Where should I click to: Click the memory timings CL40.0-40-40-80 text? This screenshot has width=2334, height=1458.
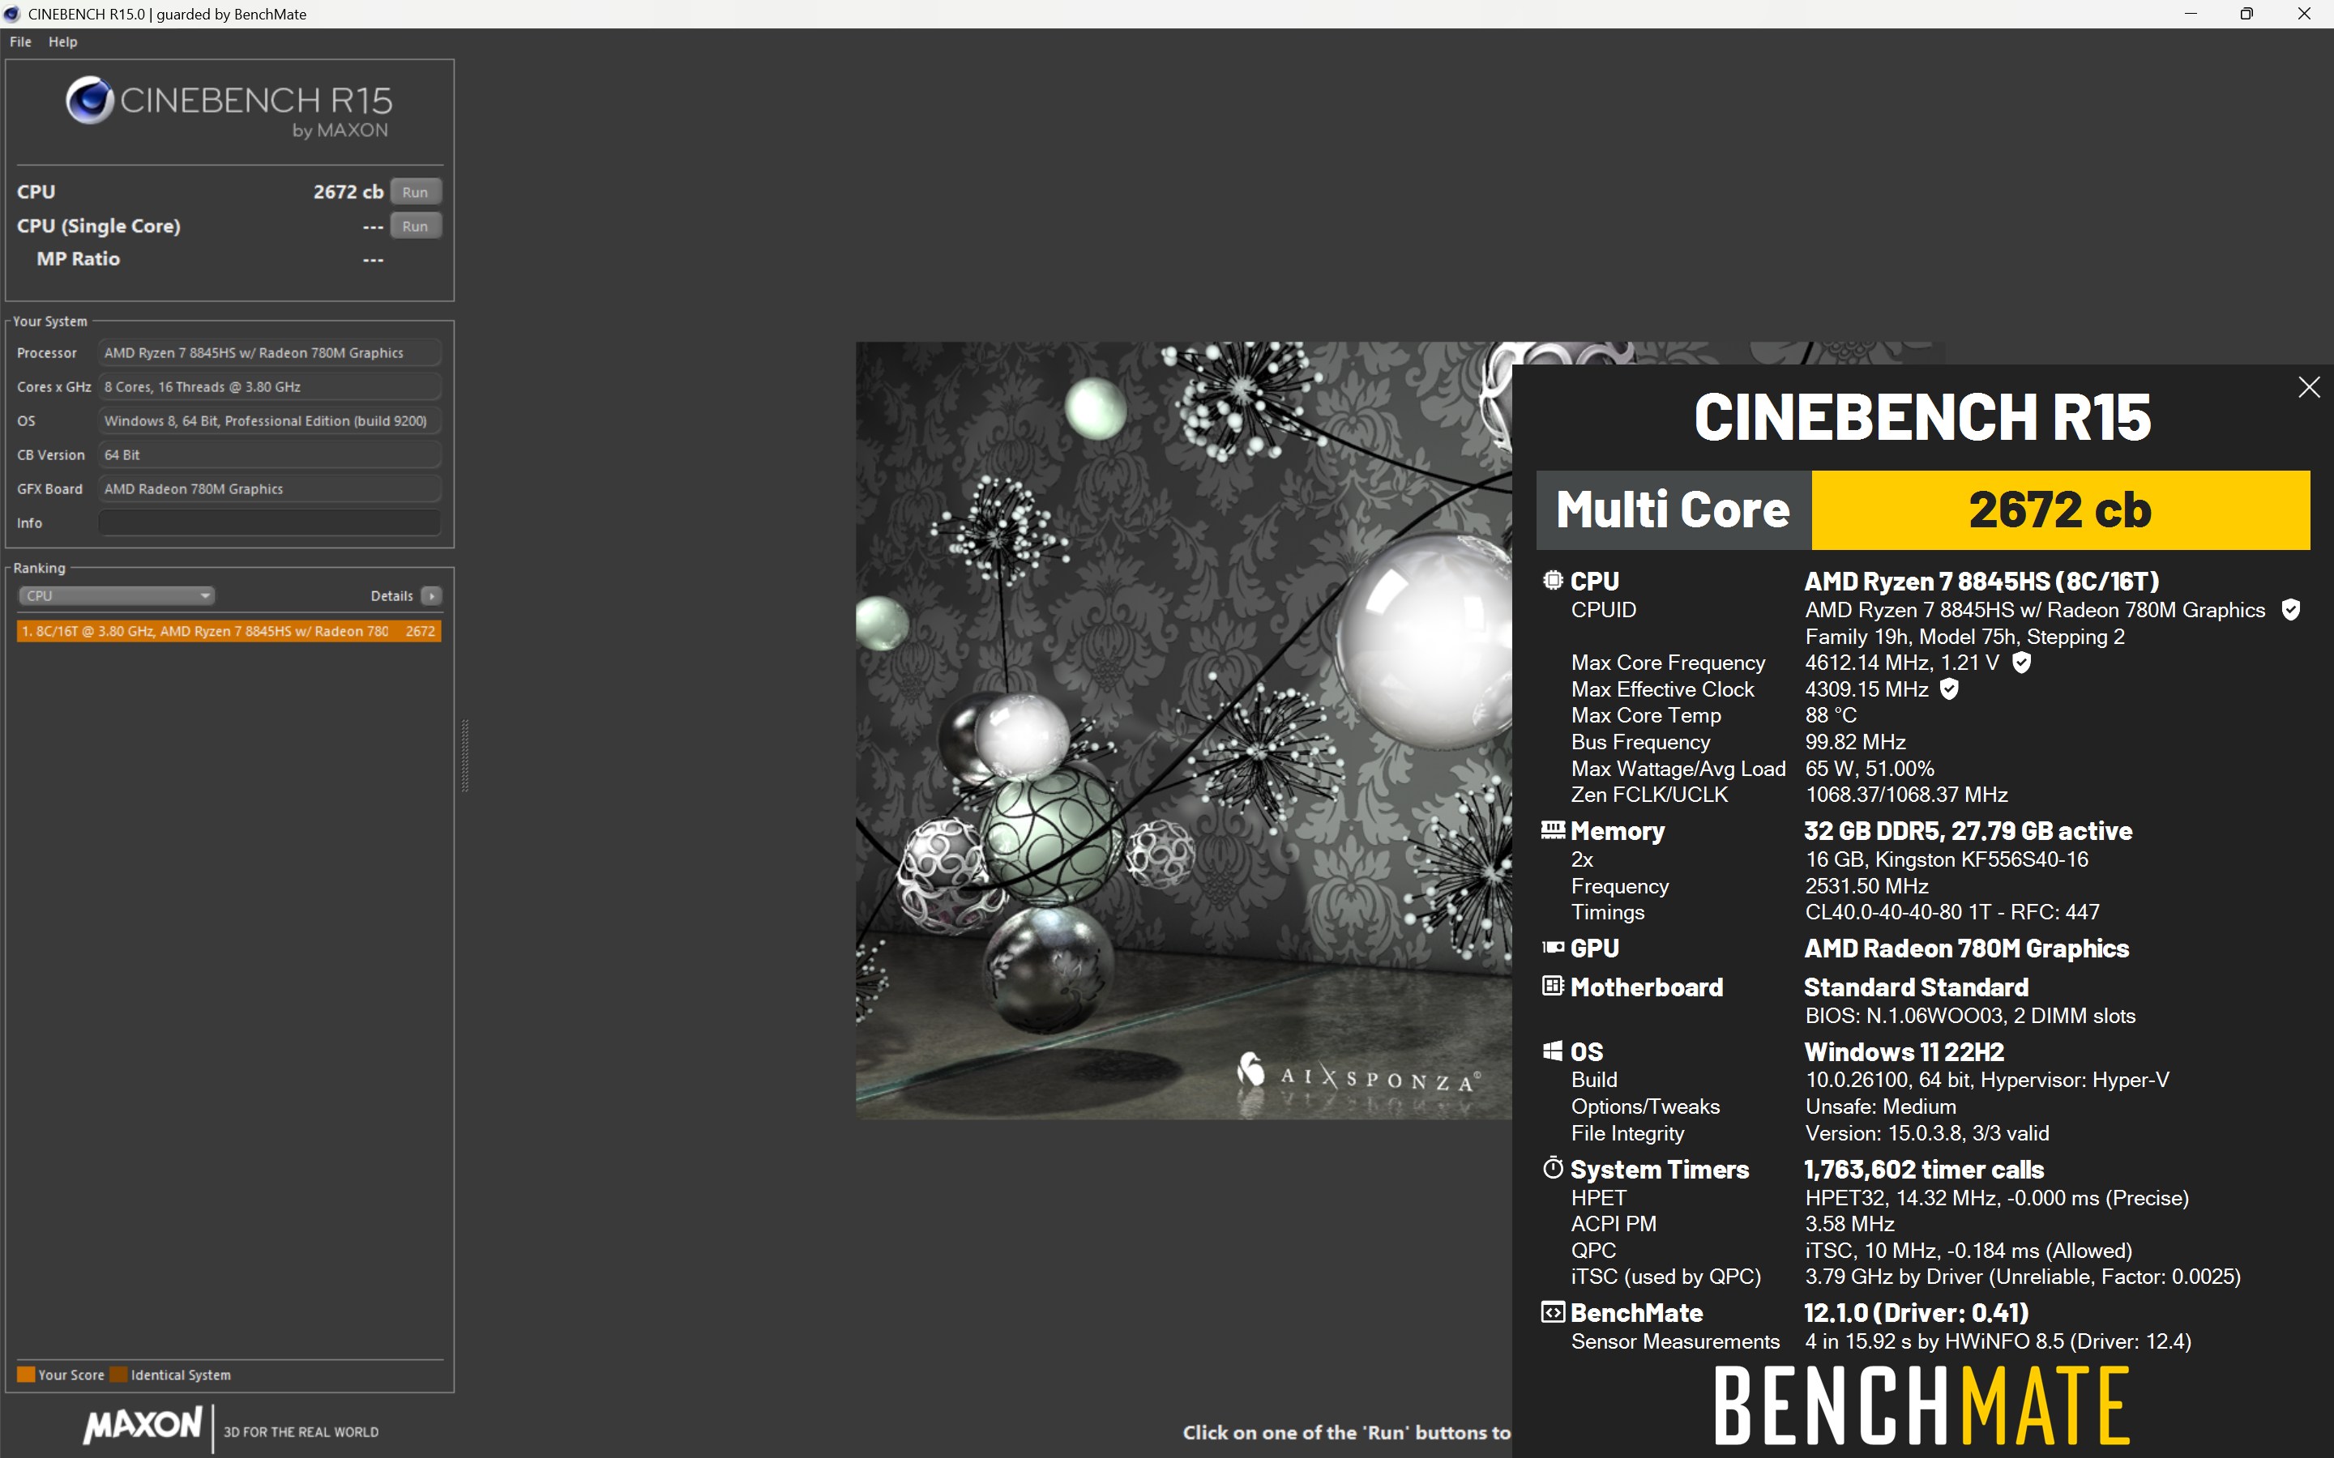point(1952,912)
